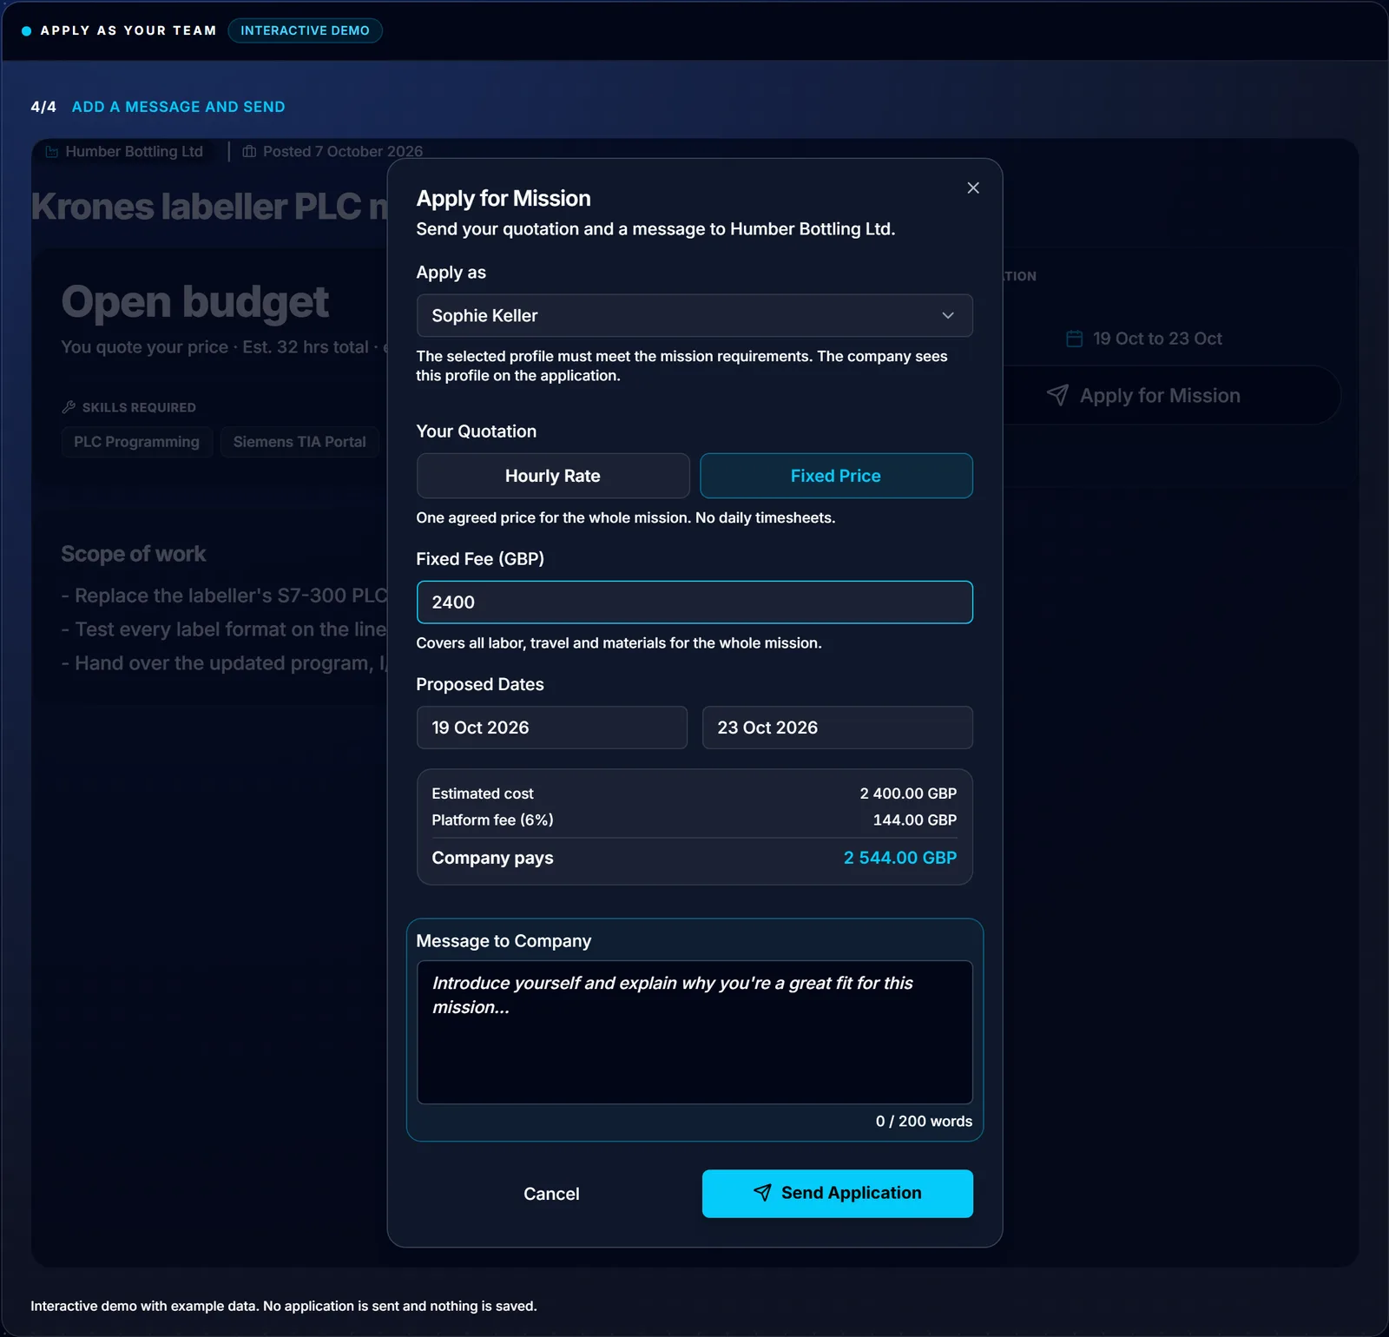Select the Hourly Rate quotation option
The width and height of the screenshot is (1389, 1337).
[553, 476]
